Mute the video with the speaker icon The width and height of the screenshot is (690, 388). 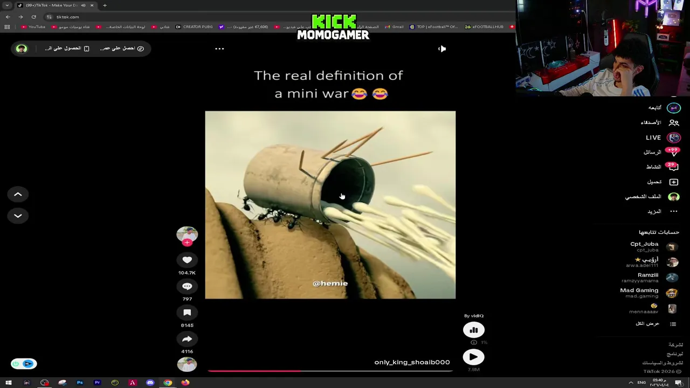pos(442,48)
